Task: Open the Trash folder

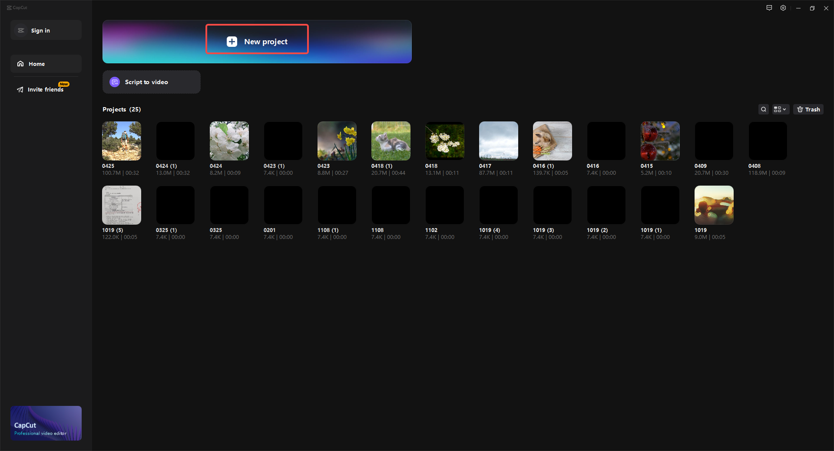Action: pyautogui.click(x=808, y=109)
